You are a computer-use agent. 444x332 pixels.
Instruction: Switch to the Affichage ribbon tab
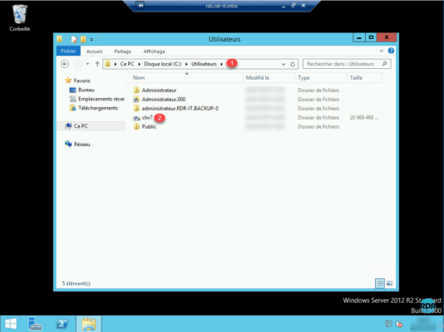point(154,51)
